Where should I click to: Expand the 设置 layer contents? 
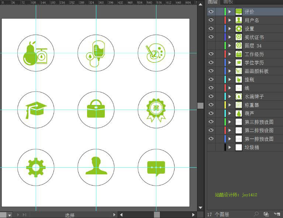point(229,29)
